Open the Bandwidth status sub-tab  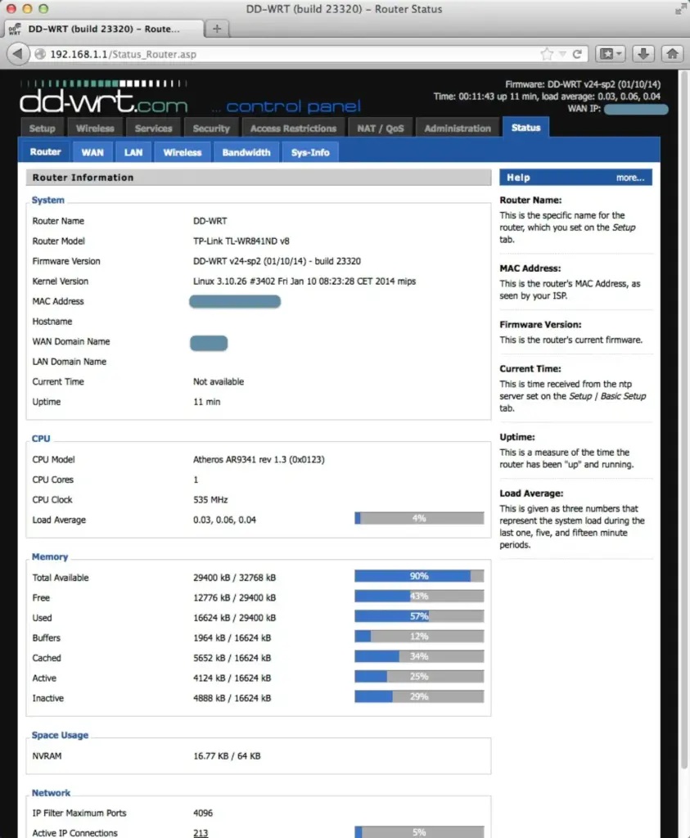coord(246,152)
